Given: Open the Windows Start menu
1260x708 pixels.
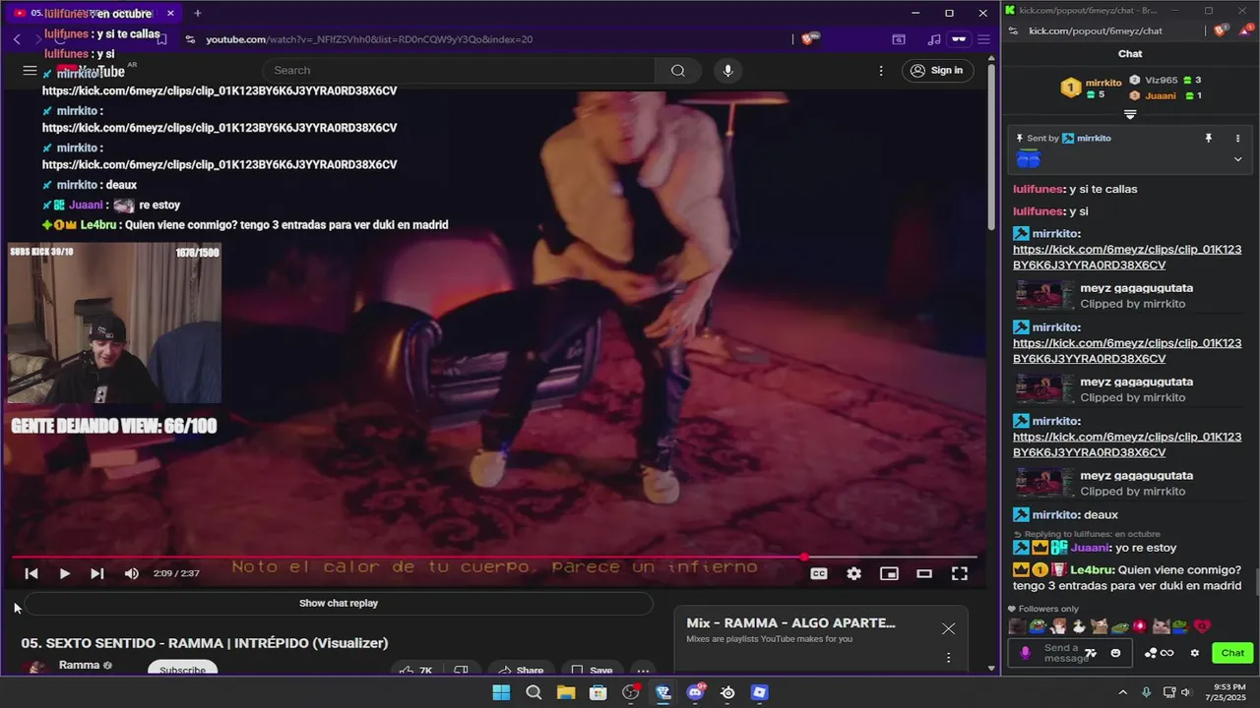Looking at the screenshot, I should 501,692.
